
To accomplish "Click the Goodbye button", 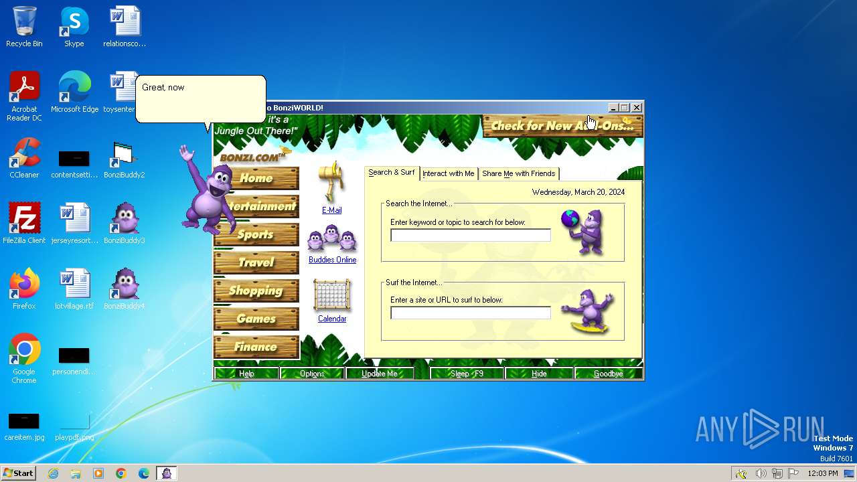I will point(608,374).
